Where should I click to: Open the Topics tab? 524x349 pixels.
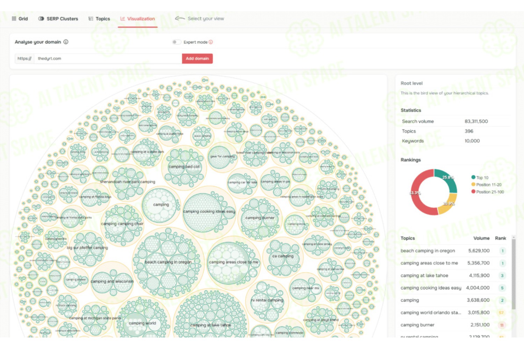99,19
